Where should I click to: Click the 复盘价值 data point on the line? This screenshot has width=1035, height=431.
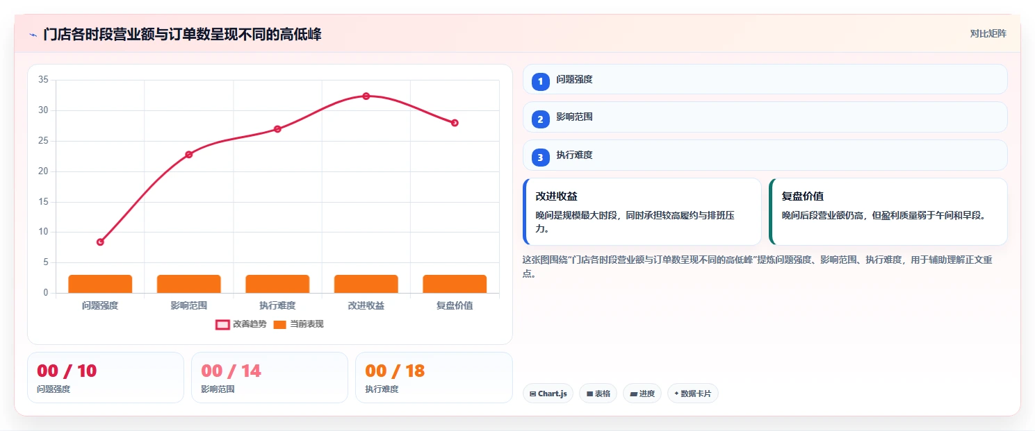455,123
